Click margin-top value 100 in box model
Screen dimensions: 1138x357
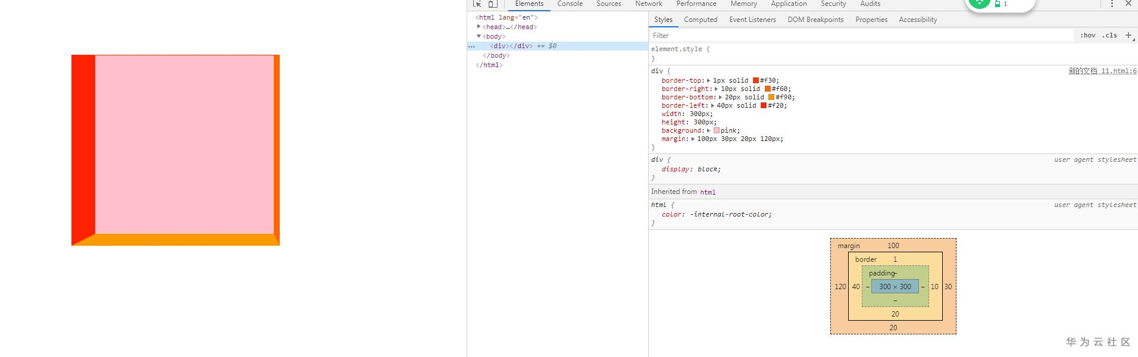pyautogui.click(x=893, y=245)
